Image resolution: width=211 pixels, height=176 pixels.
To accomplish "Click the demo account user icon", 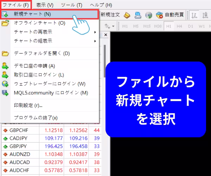I will point(5,66).
